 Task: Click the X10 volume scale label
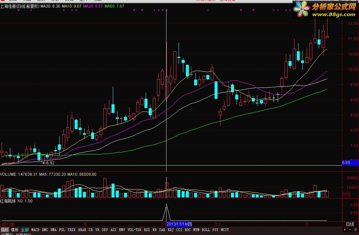[346, 195]
